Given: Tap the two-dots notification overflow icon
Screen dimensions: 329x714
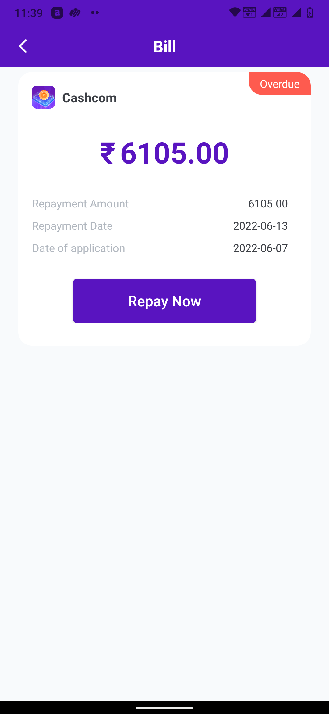Looking at the screenshot, I should tap(95, 13).
